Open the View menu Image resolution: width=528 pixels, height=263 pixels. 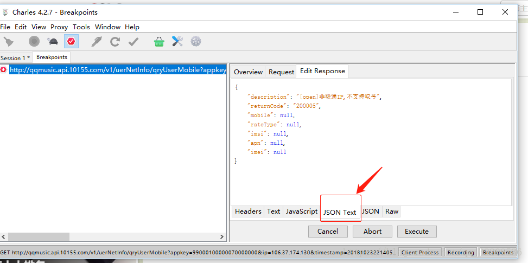39,27
